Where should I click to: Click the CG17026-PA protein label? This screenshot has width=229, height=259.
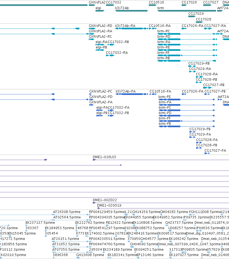coord(192,91)
